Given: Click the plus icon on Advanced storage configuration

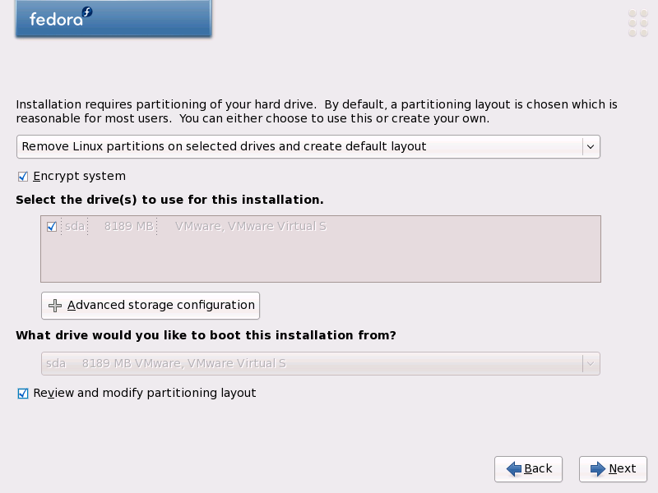Looking at the screenshot, I should click(55, 305).
